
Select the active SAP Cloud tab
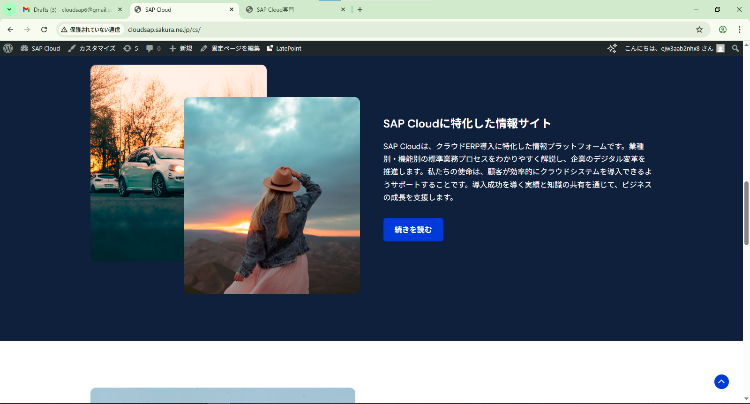point(184,9)
